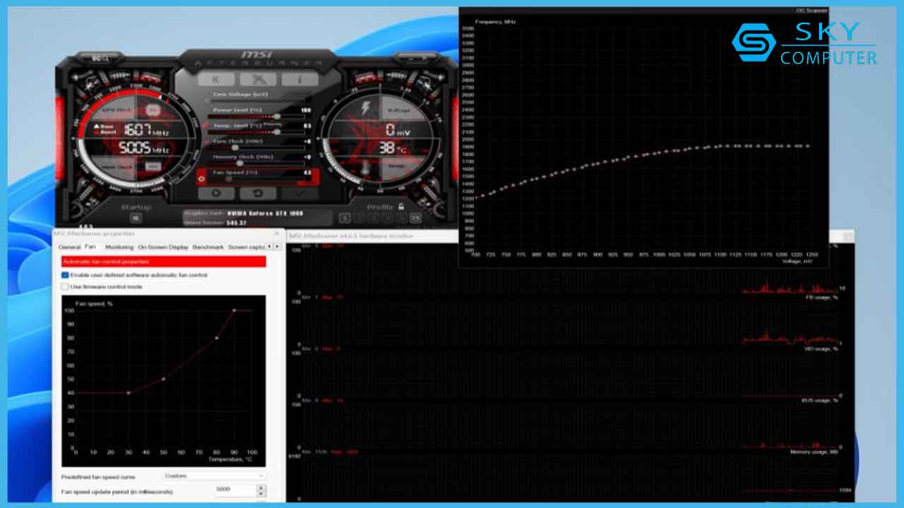Image resolution: width=904 pixels, height=508 pixels.
Task: Click the 0 mV voltage reading
Action: (x=398, y=130)
